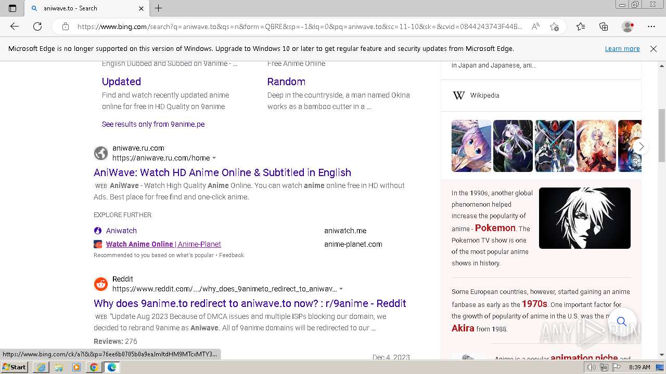This screenshot has height=374, width=666.
Task: Close the aniwave.to Search tab
Action: pyautogui.click(x=141, y=8)
